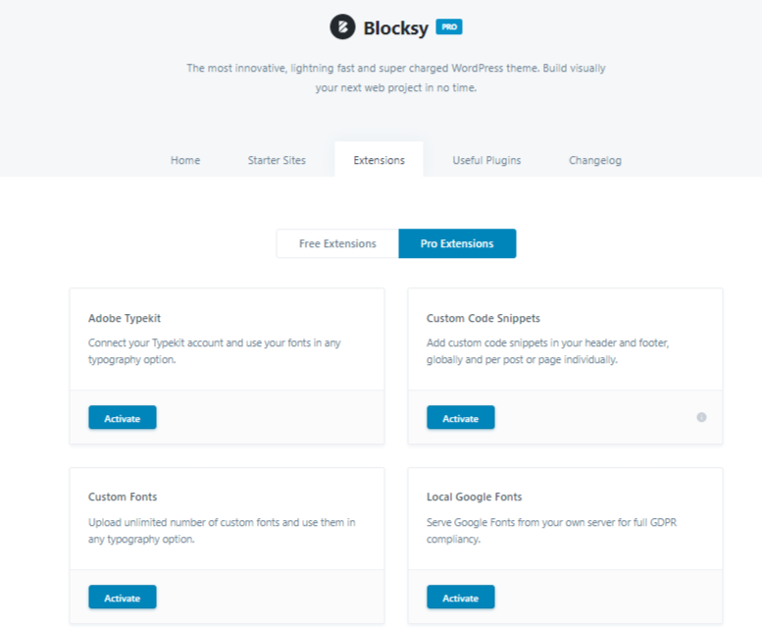Click the Adobe Typekit card title
Viewport: 762px width, 627px height.
[125, 318]
